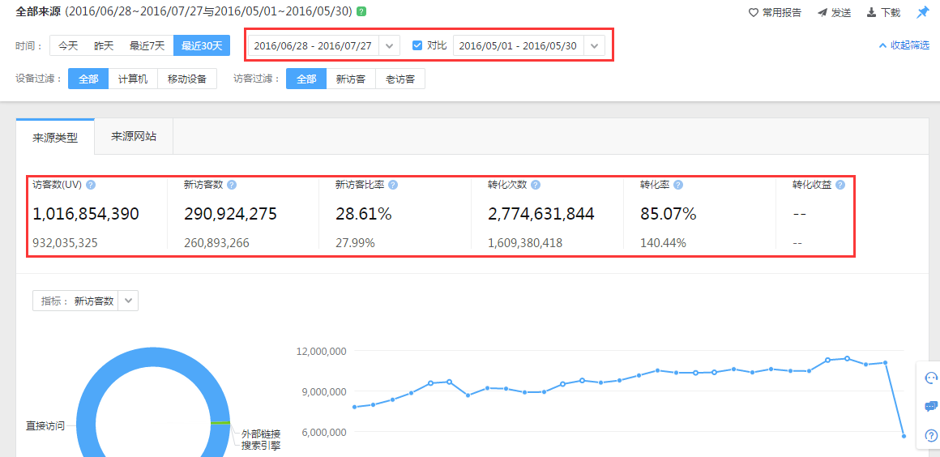
Task: Uncheck the 对比 comparison checkbox
Action: pyautogui.click(x=417, y=45)
